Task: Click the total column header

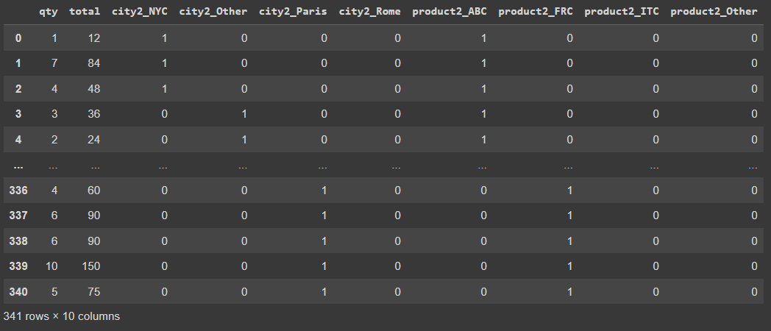Action: [x=85, y=12]
